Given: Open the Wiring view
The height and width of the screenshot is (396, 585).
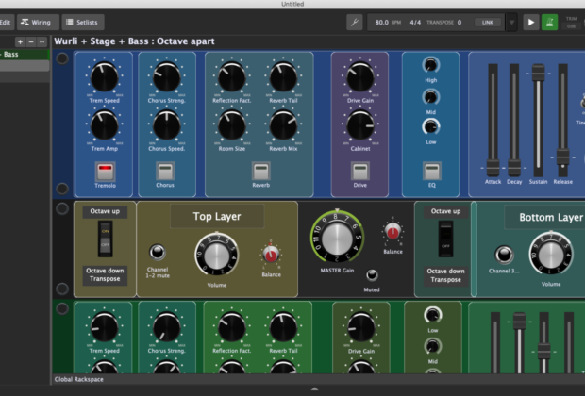Looking at the screenshot, I should tap(38, 23).
